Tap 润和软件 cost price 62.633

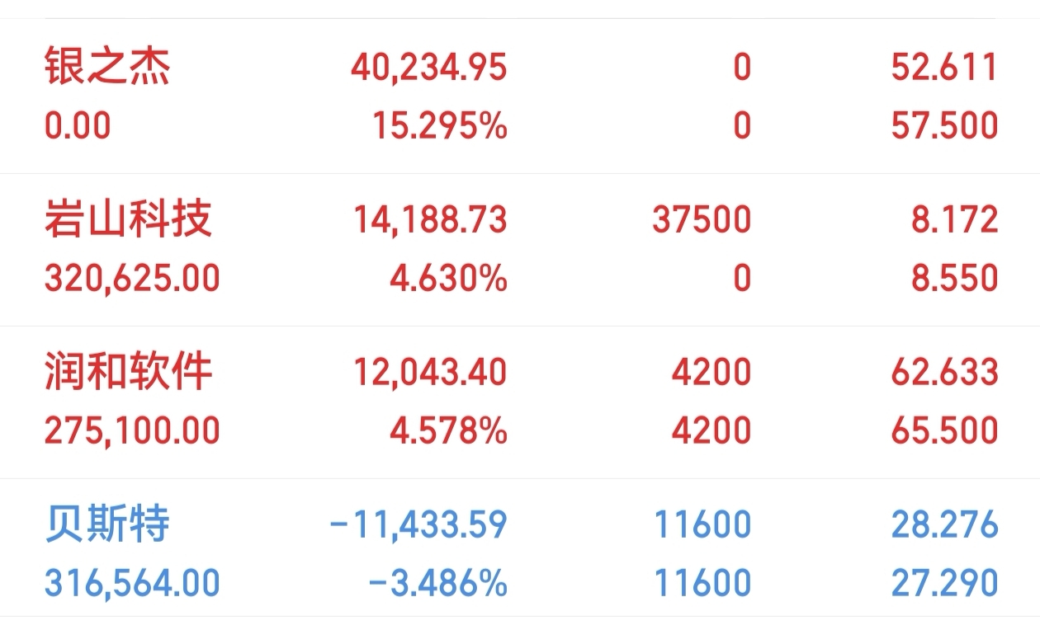pos(944,373)
